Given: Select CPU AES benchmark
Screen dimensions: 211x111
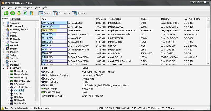Looking at the screenshot, I should [x=18, y=94].
